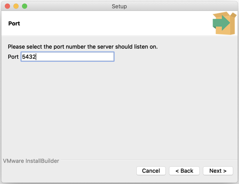Click the green arrow on the package icon

pyautogui.click(x=221, y=23)
